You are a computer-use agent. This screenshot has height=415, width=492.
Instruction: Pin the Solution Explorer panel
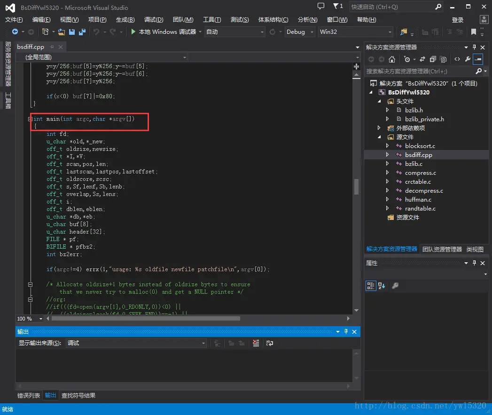tap(475, 47)
